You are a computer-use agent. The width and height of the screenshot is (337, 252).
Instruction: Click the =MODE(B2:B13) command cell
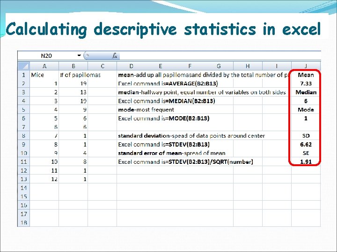[163, 118]
